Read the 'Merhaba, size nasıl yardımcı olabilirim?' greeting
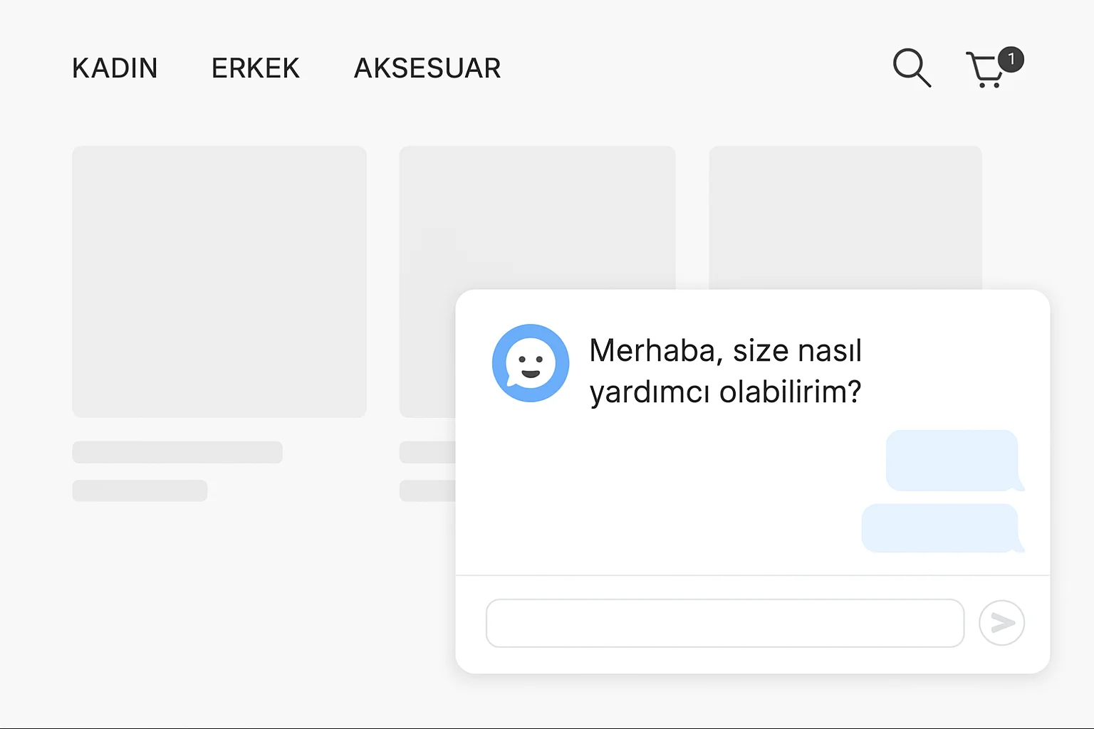Screen dimensions: 1094x729 (725, 370)
